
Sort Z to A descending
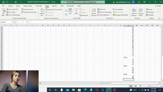click(x=66, y=14)
